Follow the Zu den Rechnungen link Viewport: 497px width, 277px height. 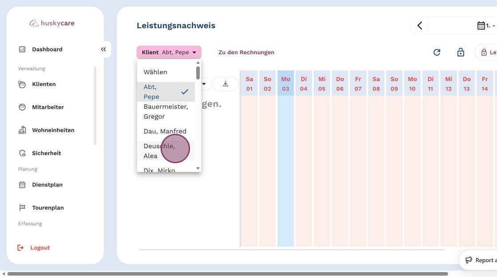[246, 52]
